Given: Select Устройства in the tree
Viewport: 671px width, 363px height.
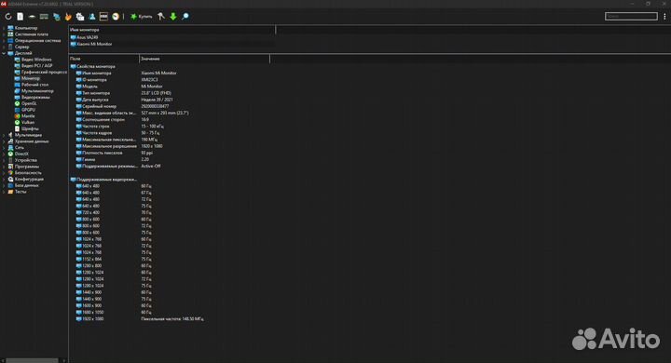Looking at the screenshot, I should pyautogui.click(x=26, y=160).
